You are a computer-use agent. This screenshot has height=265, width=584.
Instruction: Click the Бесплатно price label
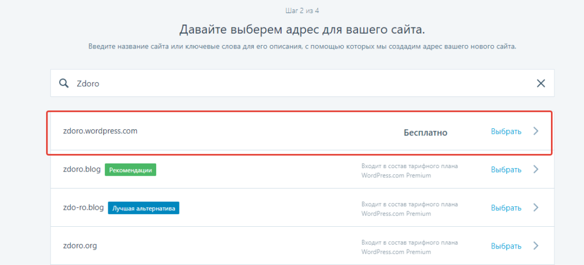pos(425,133)
